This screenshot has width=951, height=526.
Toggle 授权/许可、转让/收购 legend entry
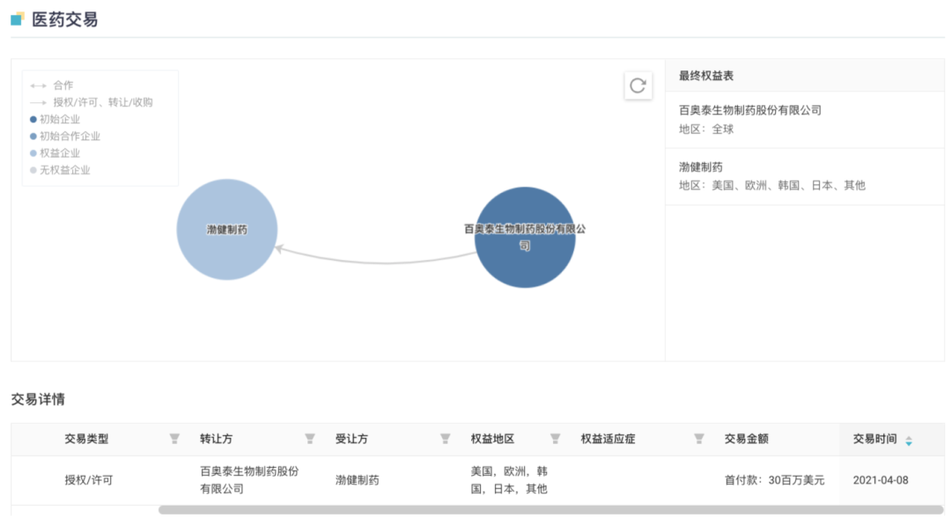(91, 102)
